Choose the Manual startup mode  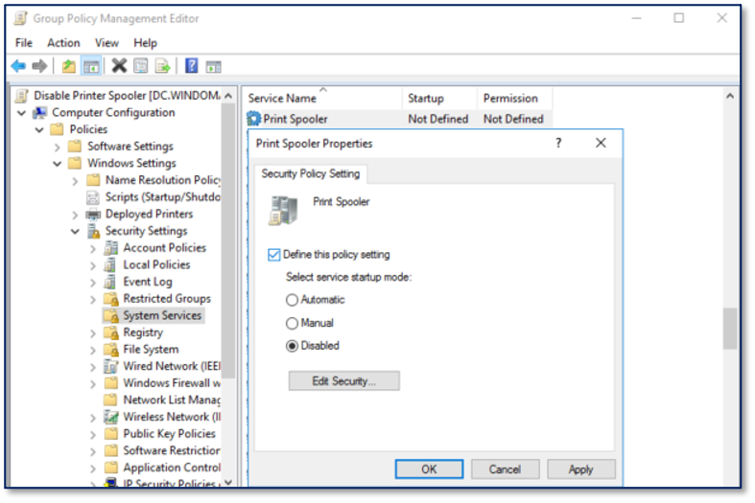click(293, 323)
